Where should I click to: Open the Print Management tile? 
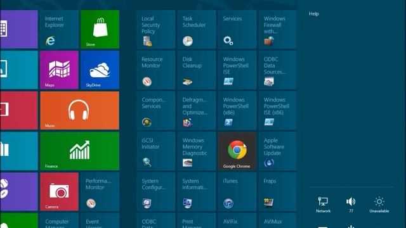(197, 220)
